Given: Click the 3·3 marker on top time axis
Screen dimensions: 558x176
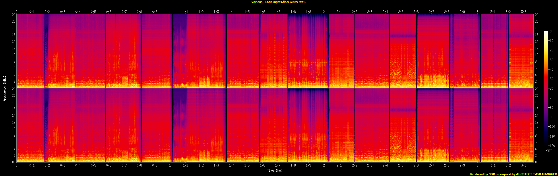Looking at the screenshot, I should click(x=524, y=12).
